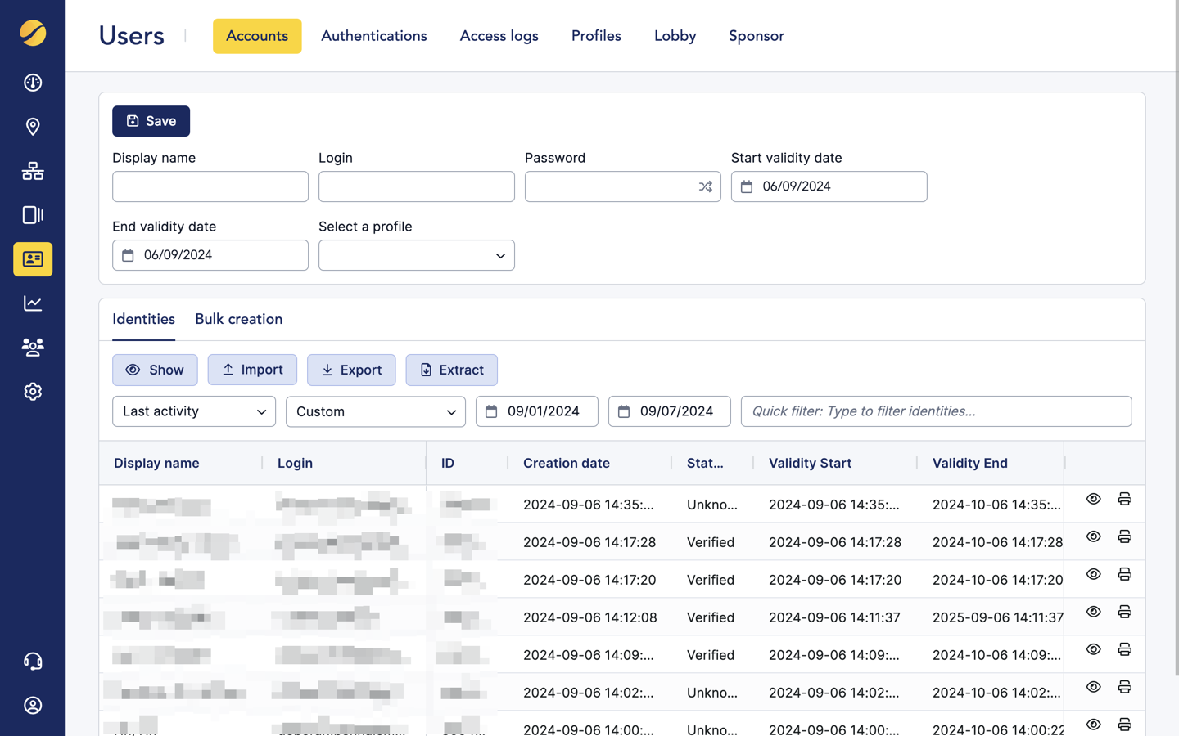Select the location pin icon in sidebar

tap(33, 127)
